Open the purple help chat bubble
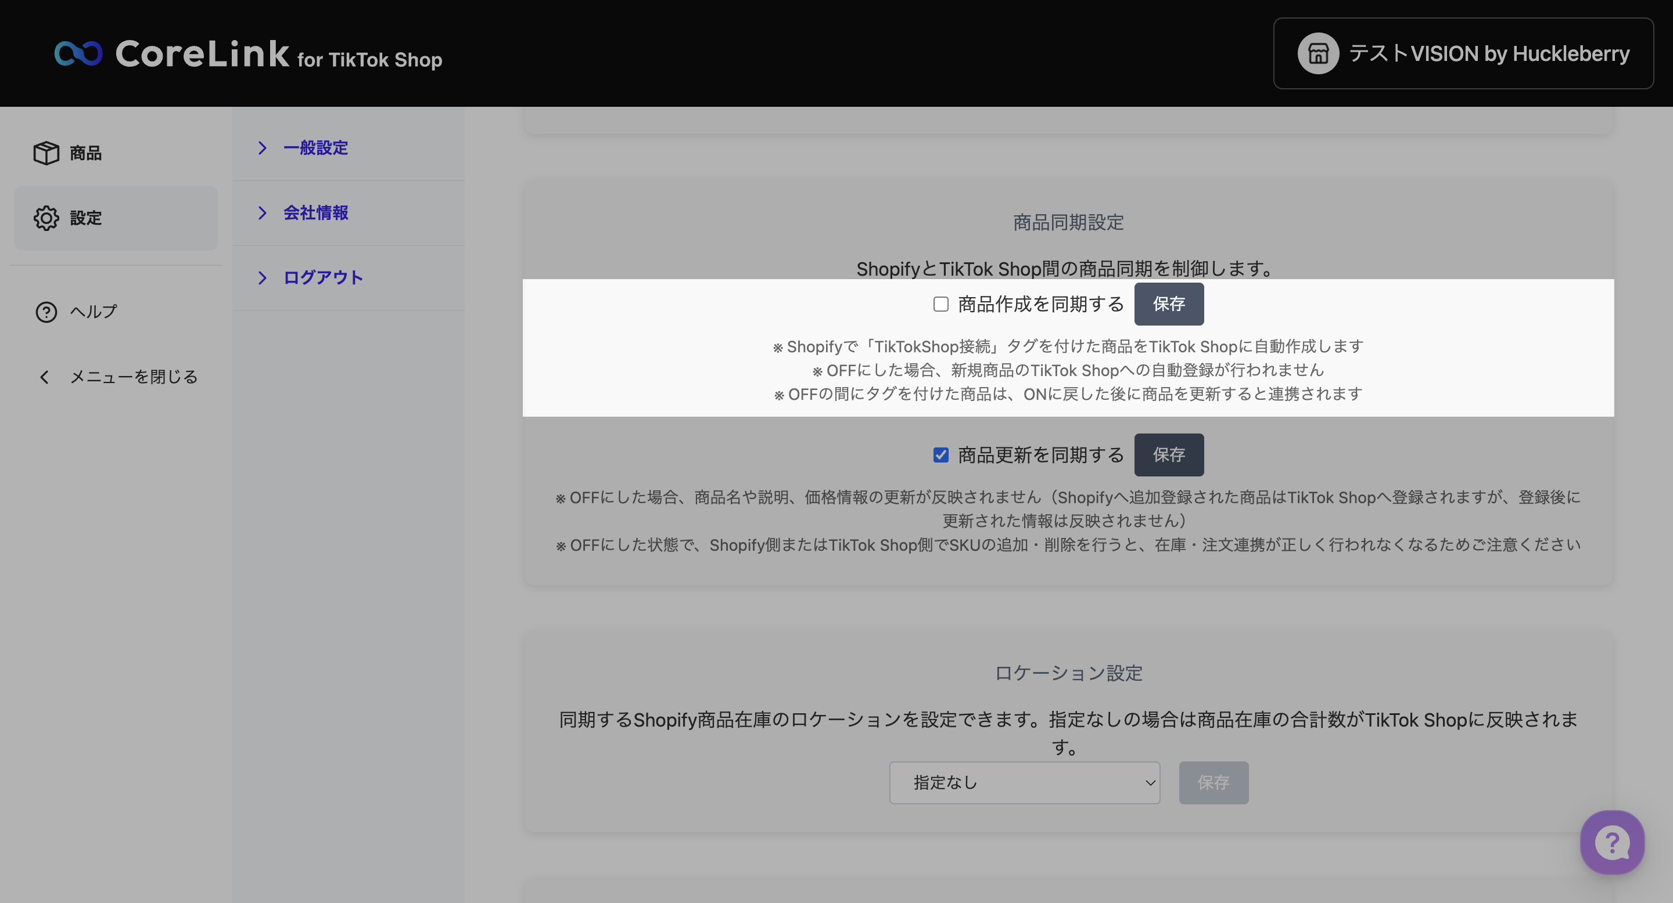 tap(1612, 843)
